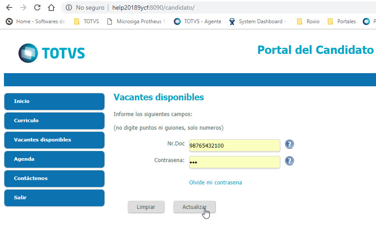
Task: Show help for the Contrasena field
Action: coord(290,161)
